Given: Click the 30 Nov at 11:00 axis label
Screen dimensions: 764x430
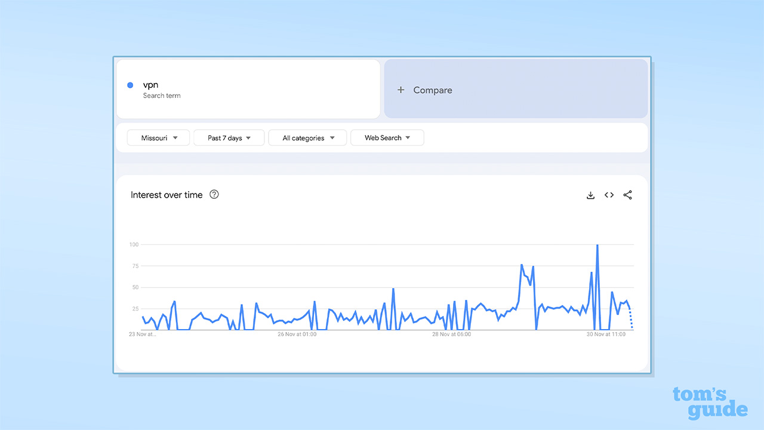Looking at the screenshot, I should (x=607, y=334).
